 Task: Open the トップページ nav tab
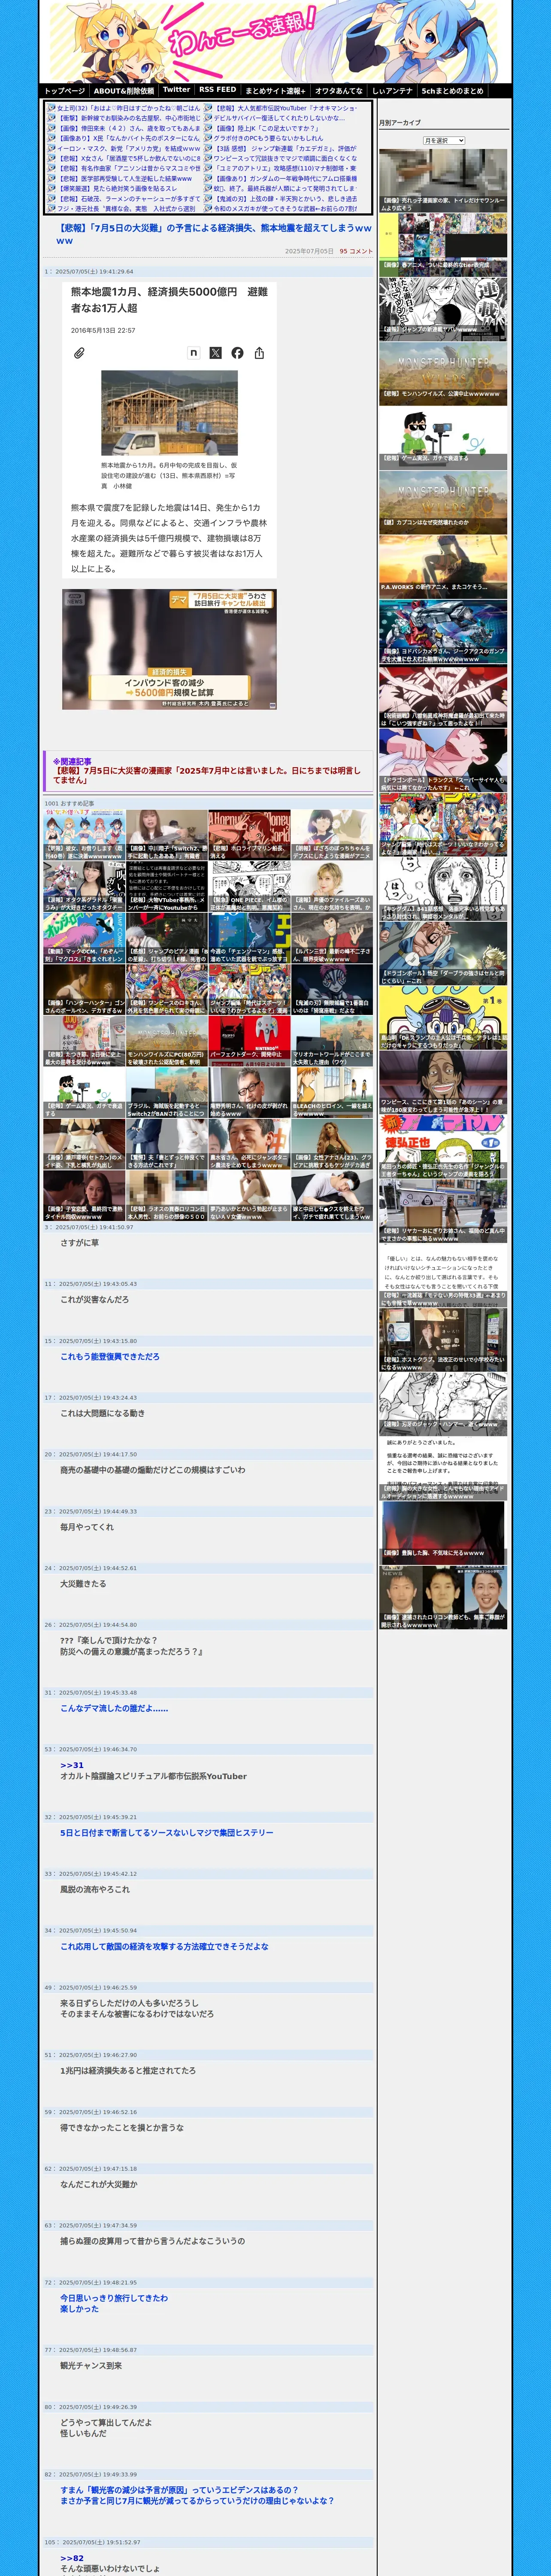(65, 91)
